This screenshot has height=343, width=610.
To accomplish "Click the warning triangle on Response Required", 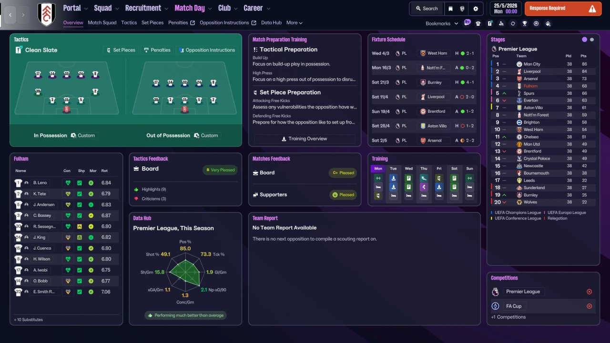I will (592, 9).
